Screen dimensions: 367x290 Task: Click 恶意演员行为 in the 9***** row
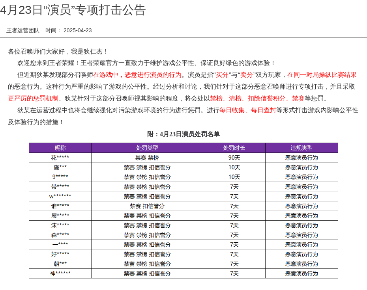(301, 177)
